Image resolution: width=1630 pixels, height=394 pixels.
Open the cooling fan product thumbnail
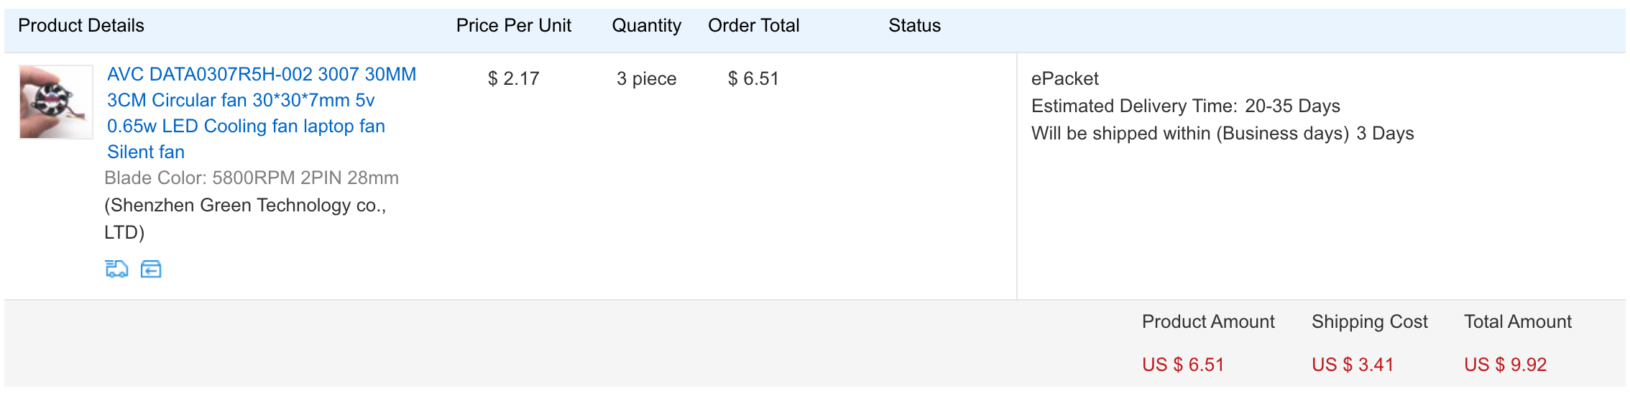(x=56, y=102)
